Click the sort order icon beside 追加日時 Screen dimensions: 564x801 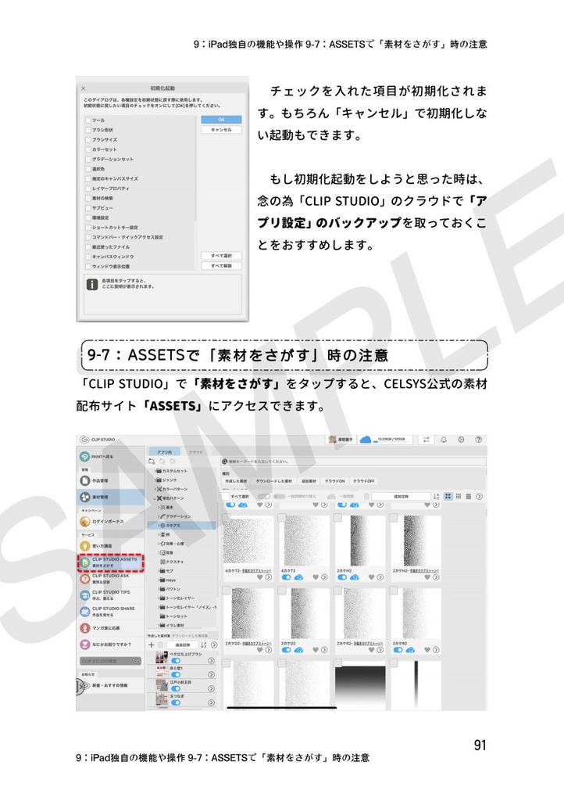tap(436, 496)
